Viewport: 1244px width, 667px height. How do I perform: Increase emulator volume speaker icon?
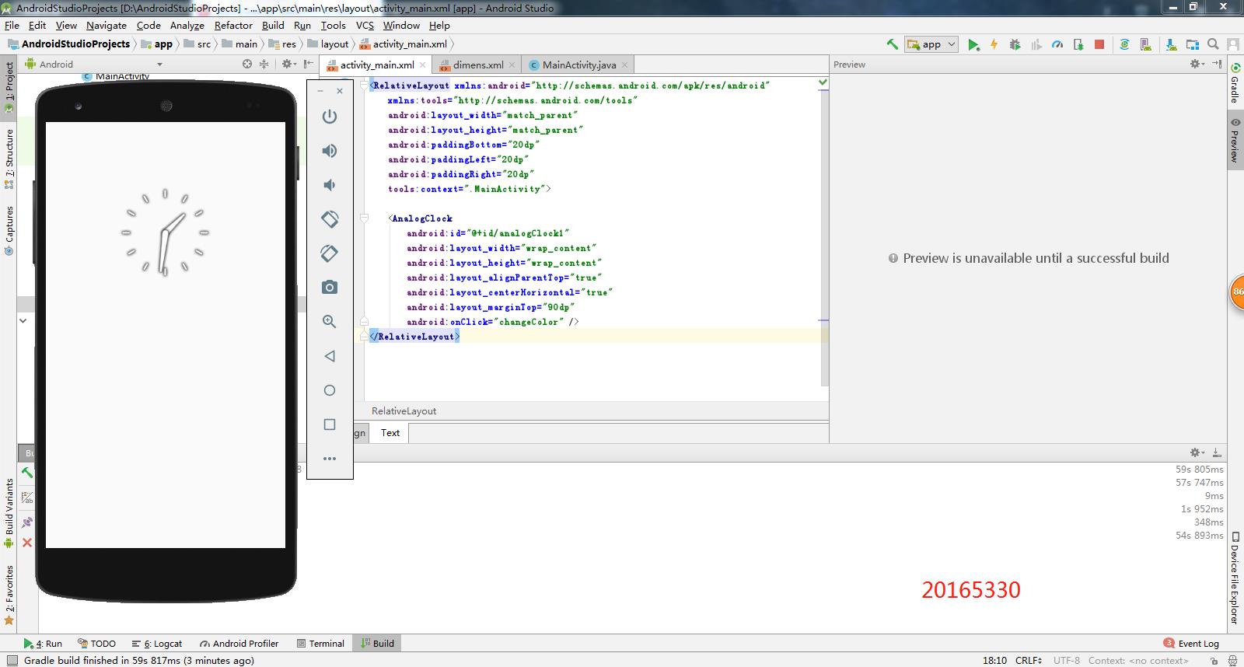(x=330, y=151)
